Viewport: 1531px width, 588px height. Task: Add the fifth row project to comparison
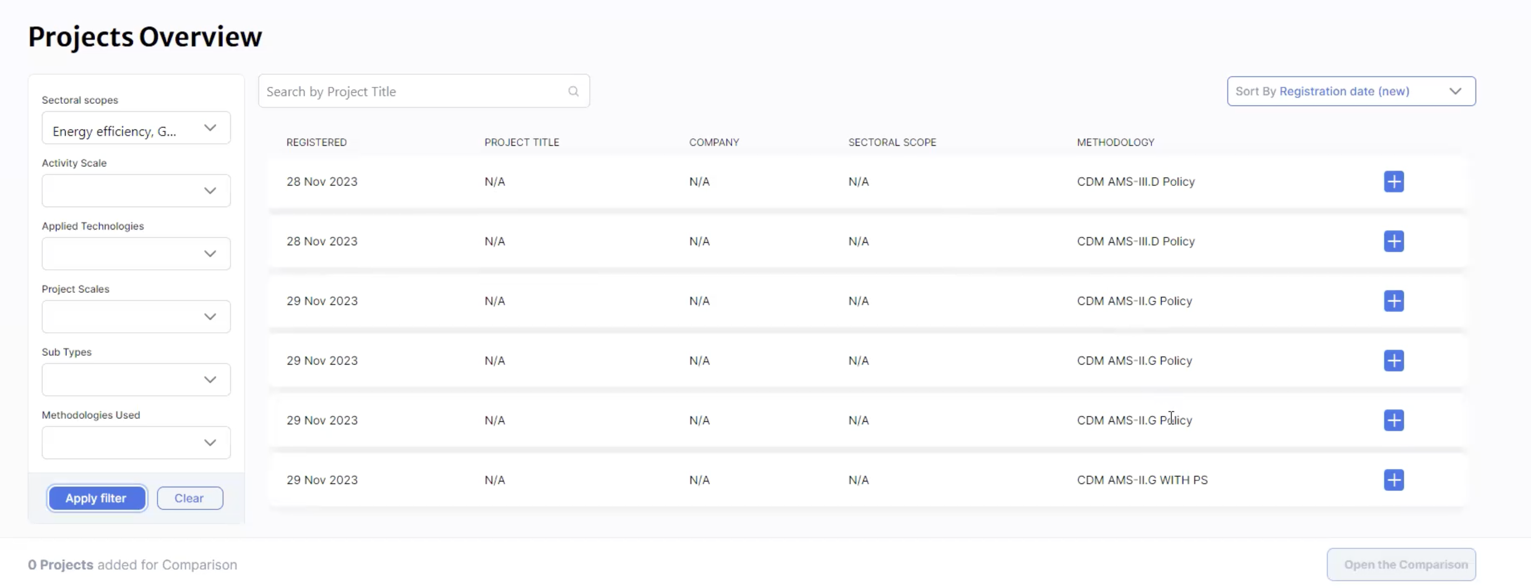click(x=1393, y=421)
